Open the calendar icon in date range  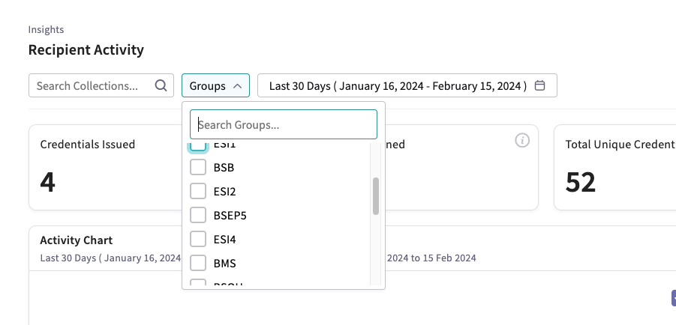539,85
